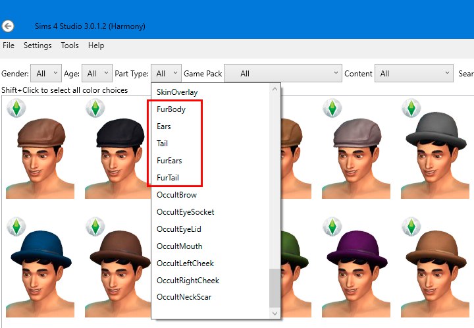
Task: Click plumbob icon above the mauve flat cap
Action: click(x=332, y=108)
